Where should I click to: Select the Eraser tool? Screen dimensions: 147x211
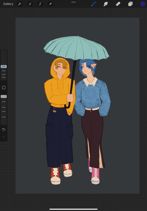tap(118, 4)
